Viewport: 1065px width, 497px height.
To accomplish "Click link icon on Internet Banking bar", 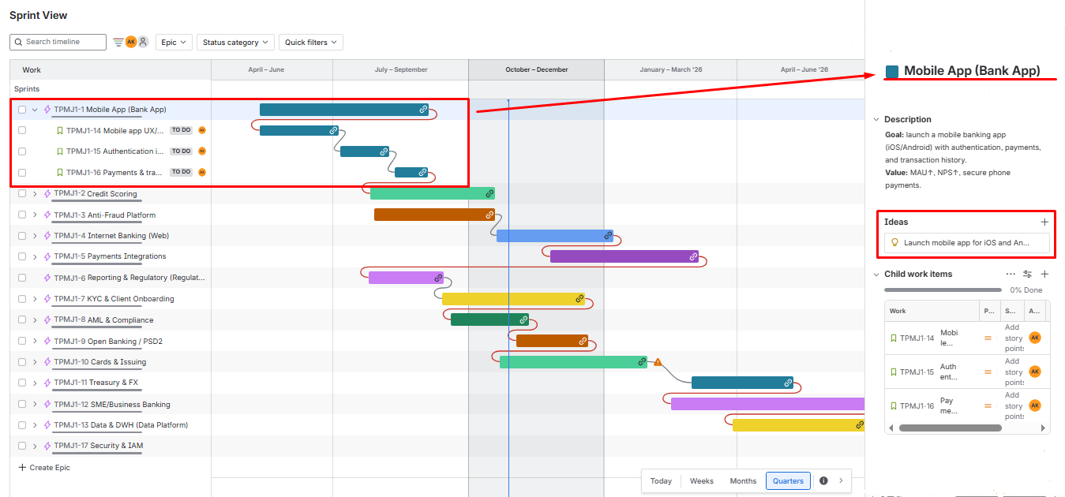I will click(607, 235).
